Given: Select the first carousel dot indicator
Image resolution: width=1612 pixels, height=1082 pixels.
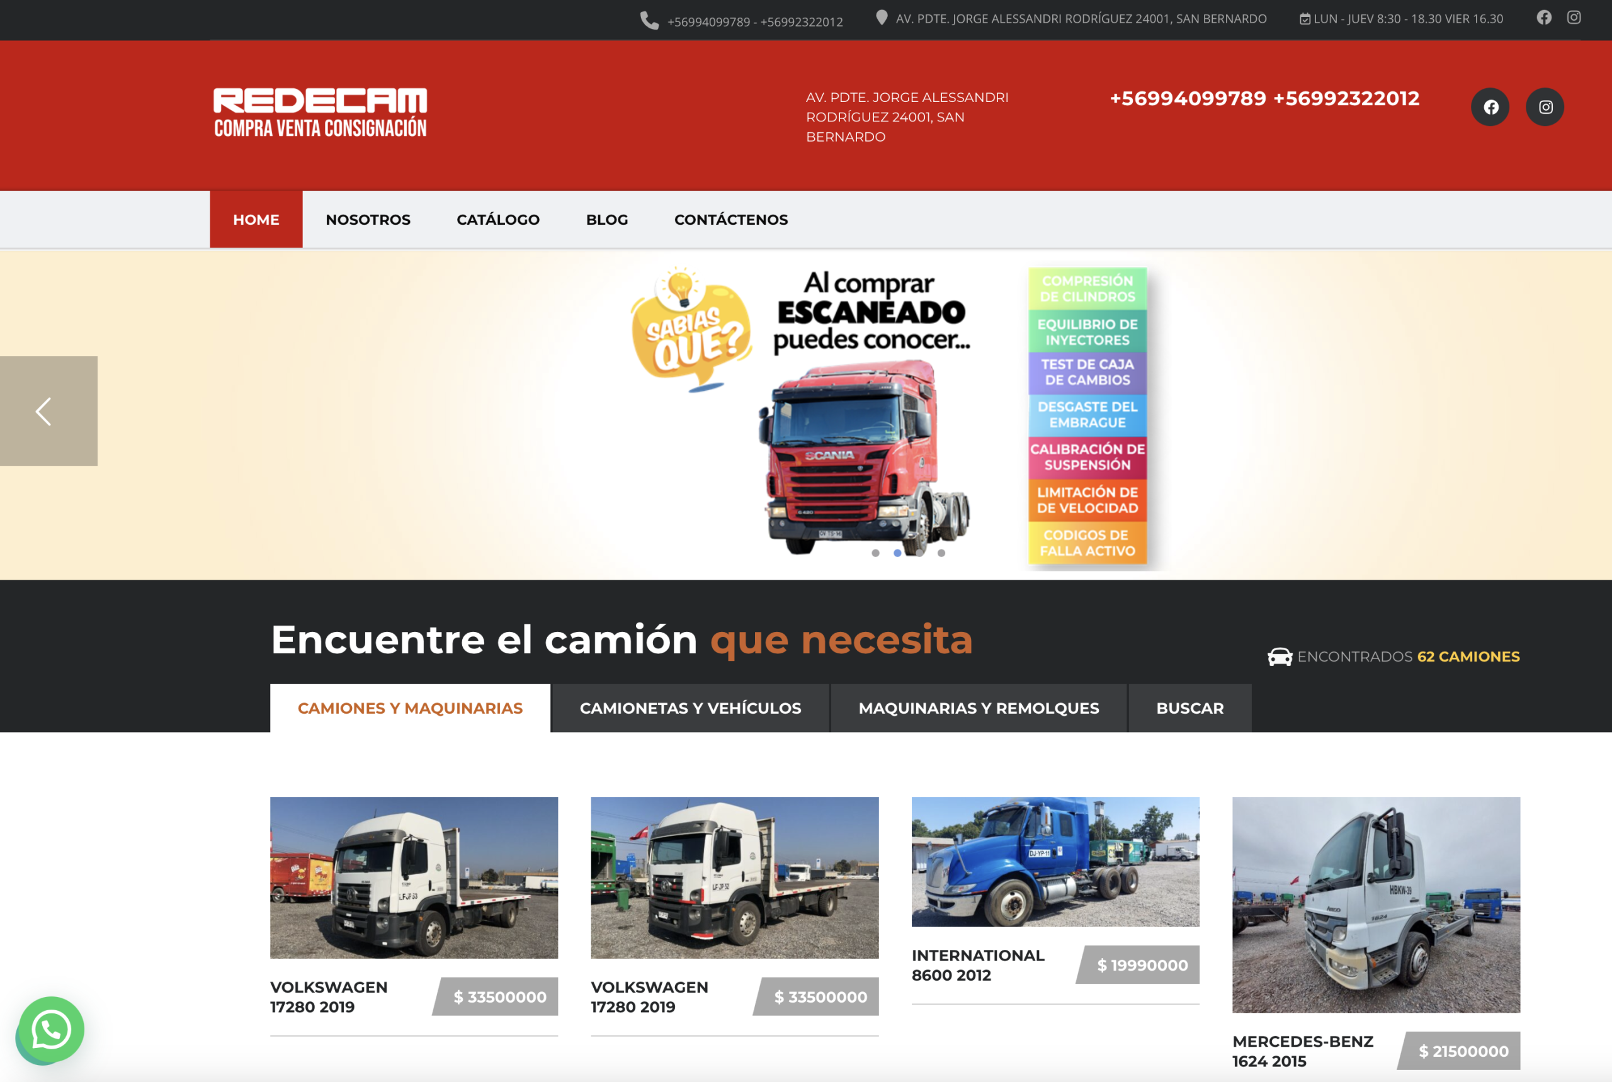Looking at the screenshot, I should pos(875,553).
